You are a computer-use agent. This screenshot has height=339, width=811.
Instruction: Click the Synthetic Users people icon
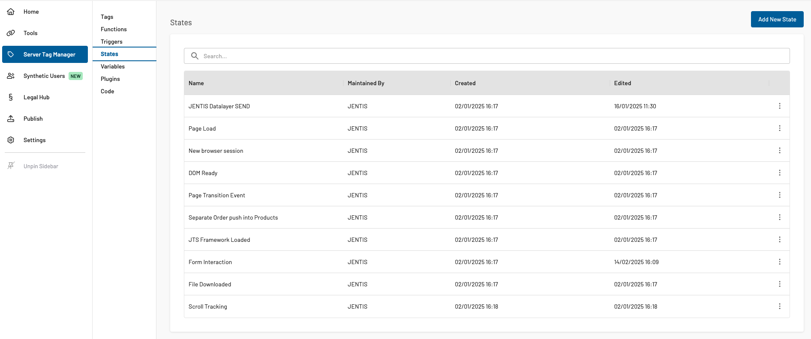[11, 76]
